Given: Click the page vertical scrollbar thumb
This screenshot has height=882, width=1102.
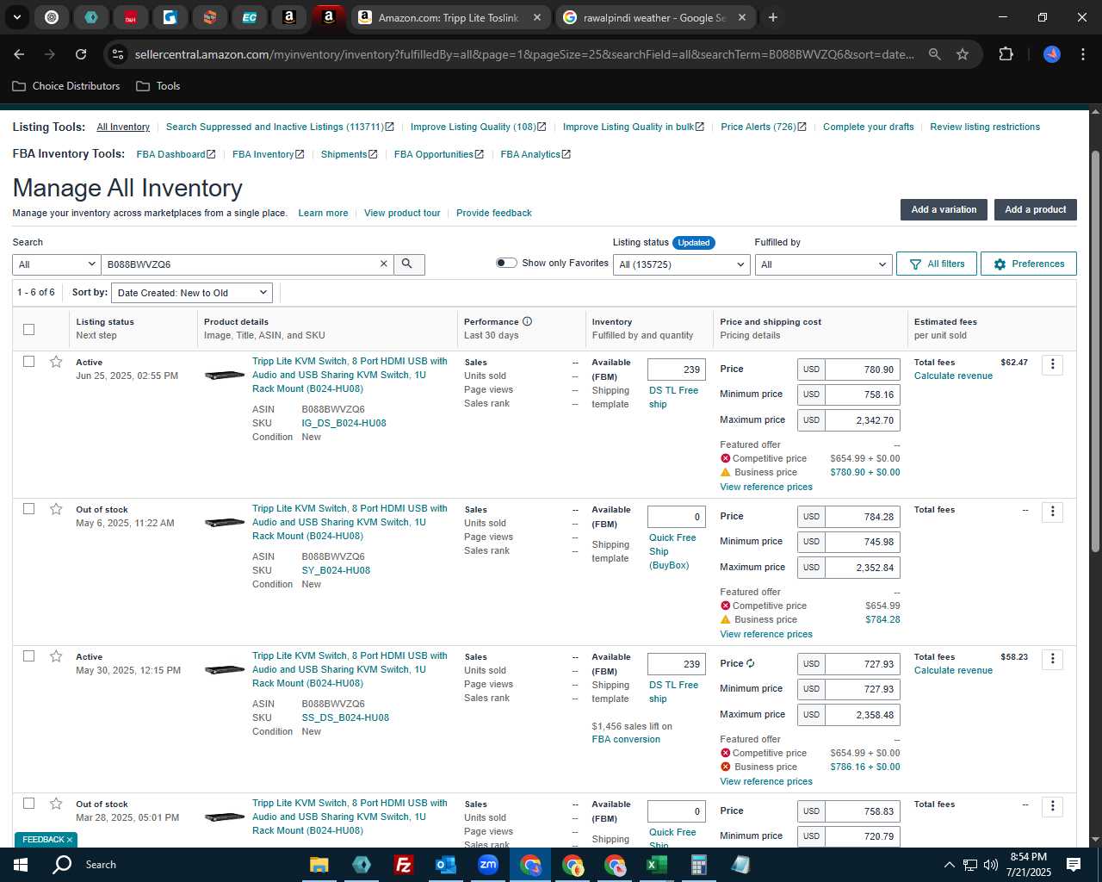Looking at the screenshot, I should tap(1095, 351).
